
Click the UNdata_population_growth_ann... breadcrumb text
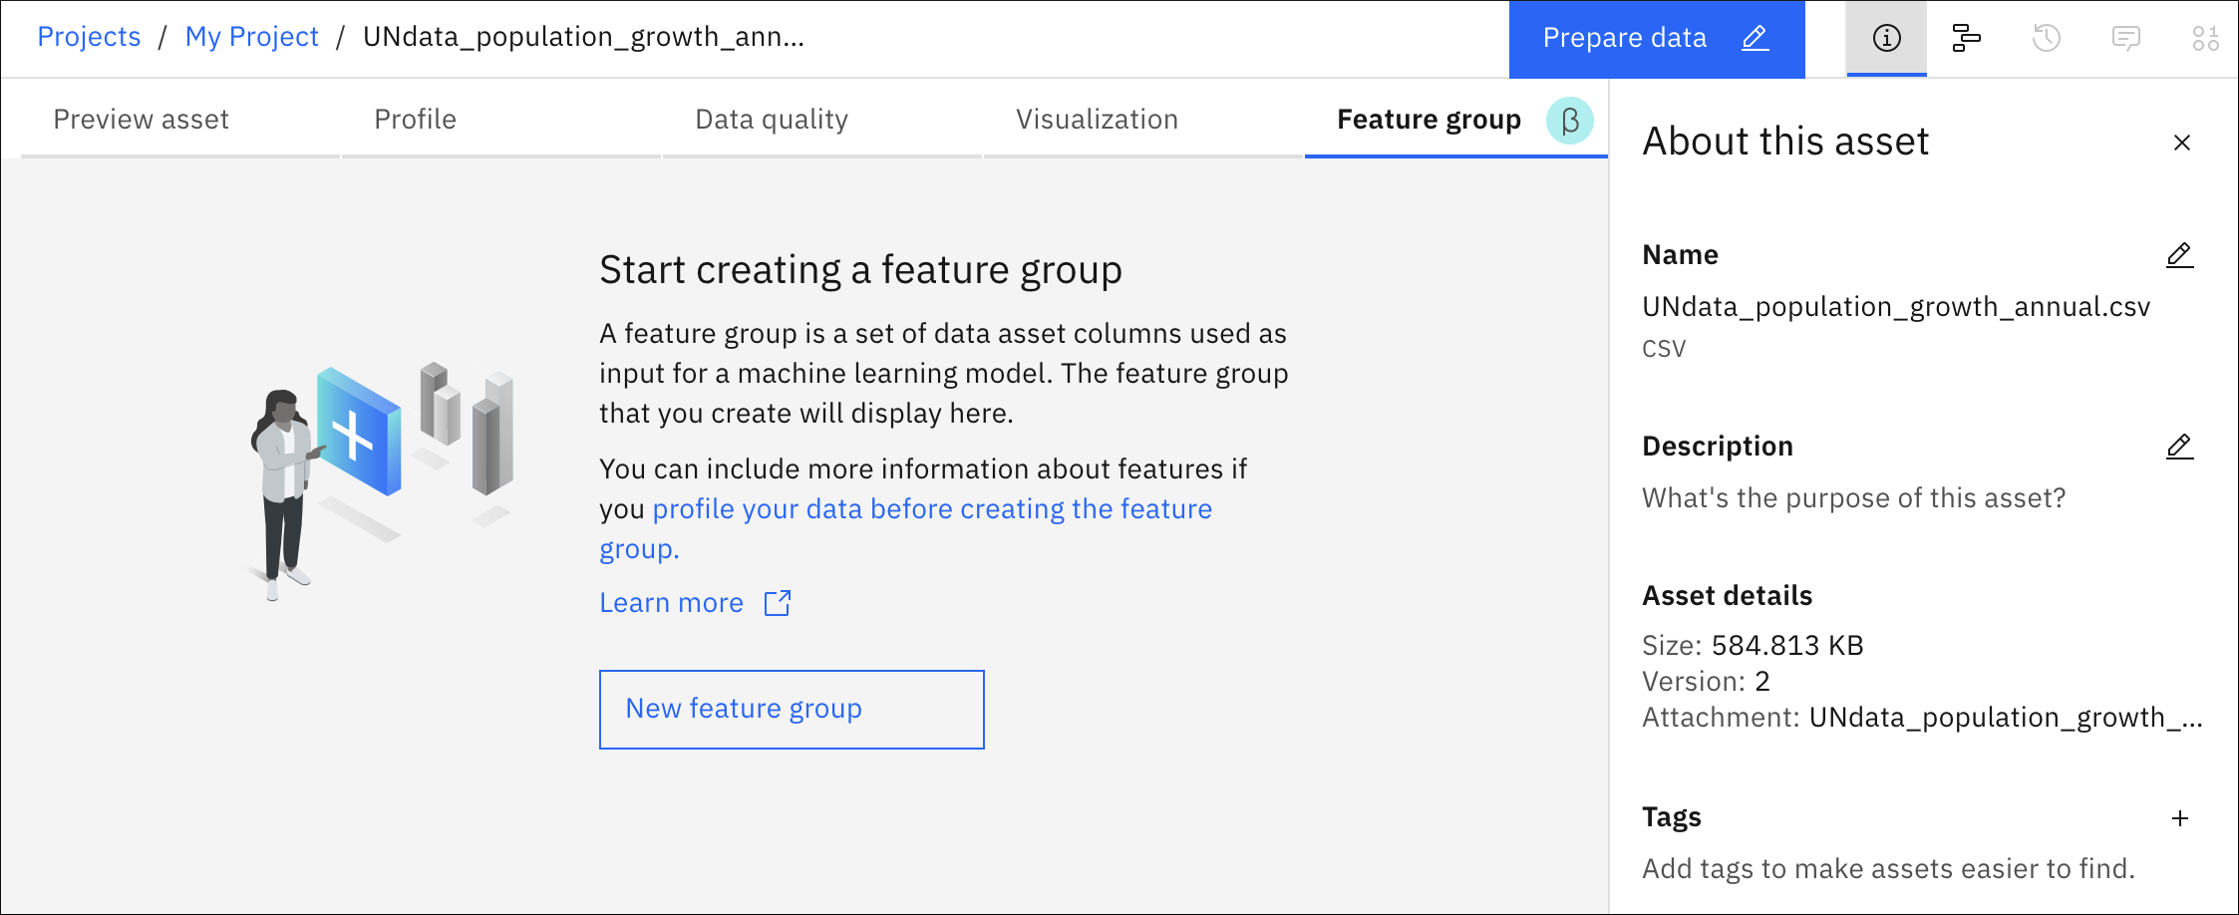pyautogui.click(x=583, y=37)
